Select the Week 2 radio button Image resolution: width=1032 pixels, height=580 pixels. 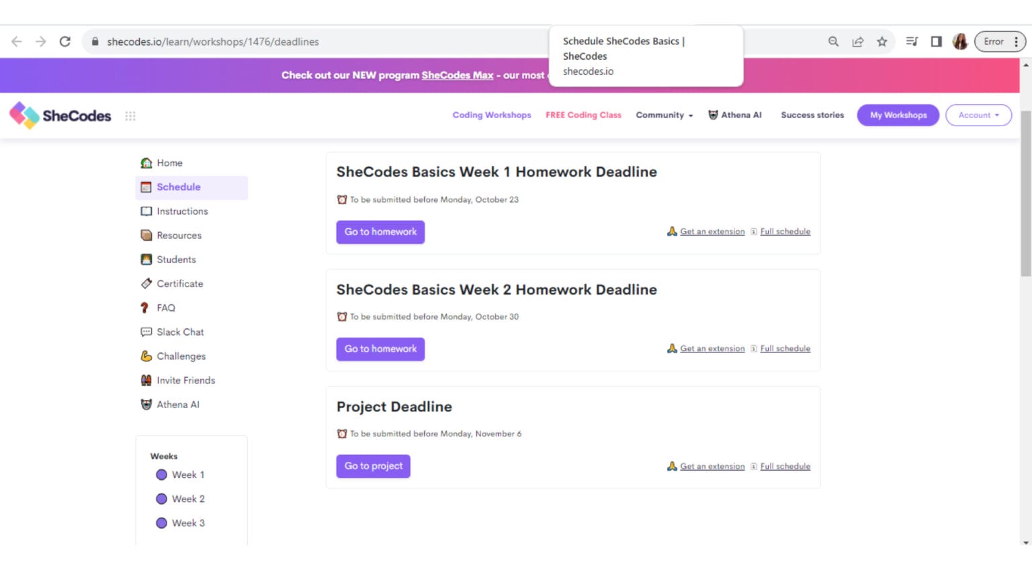162,499
